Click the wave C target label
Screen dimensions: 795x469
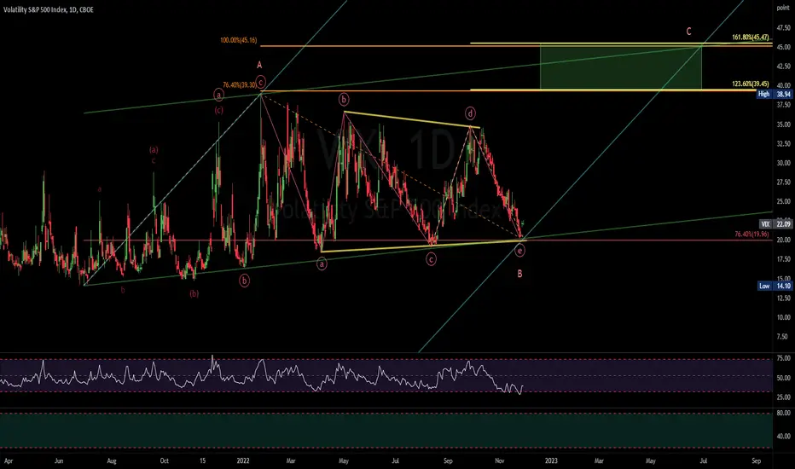688,32
